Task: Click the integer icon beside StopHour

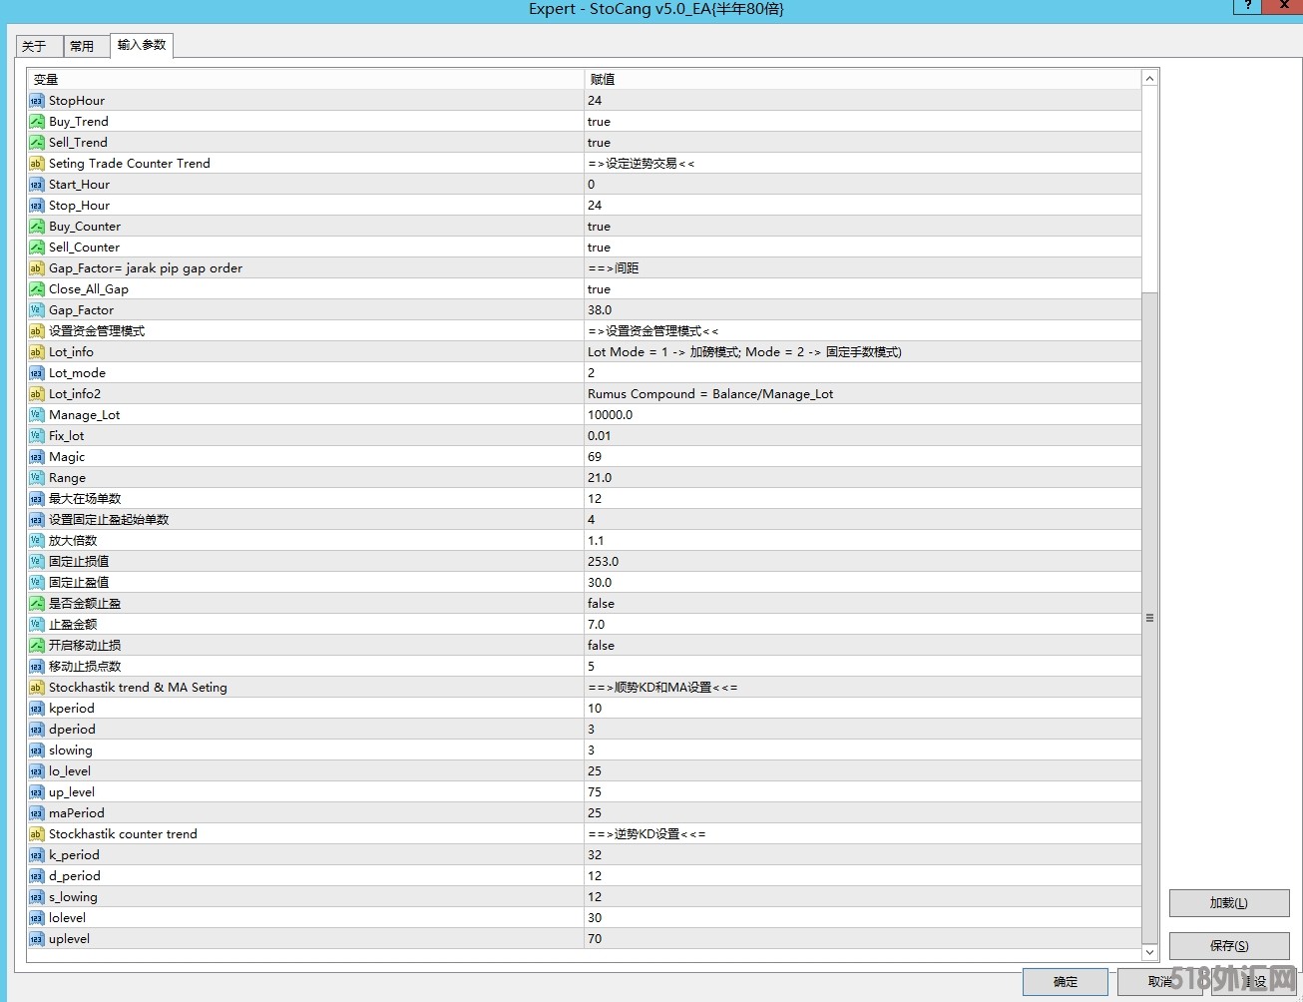Action: (x=37, y=101)
